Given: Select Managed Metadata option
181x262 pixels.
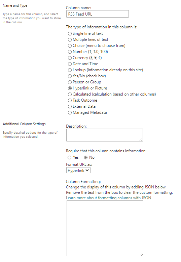Looking at the screenshot, I should [x=70, y=113].
